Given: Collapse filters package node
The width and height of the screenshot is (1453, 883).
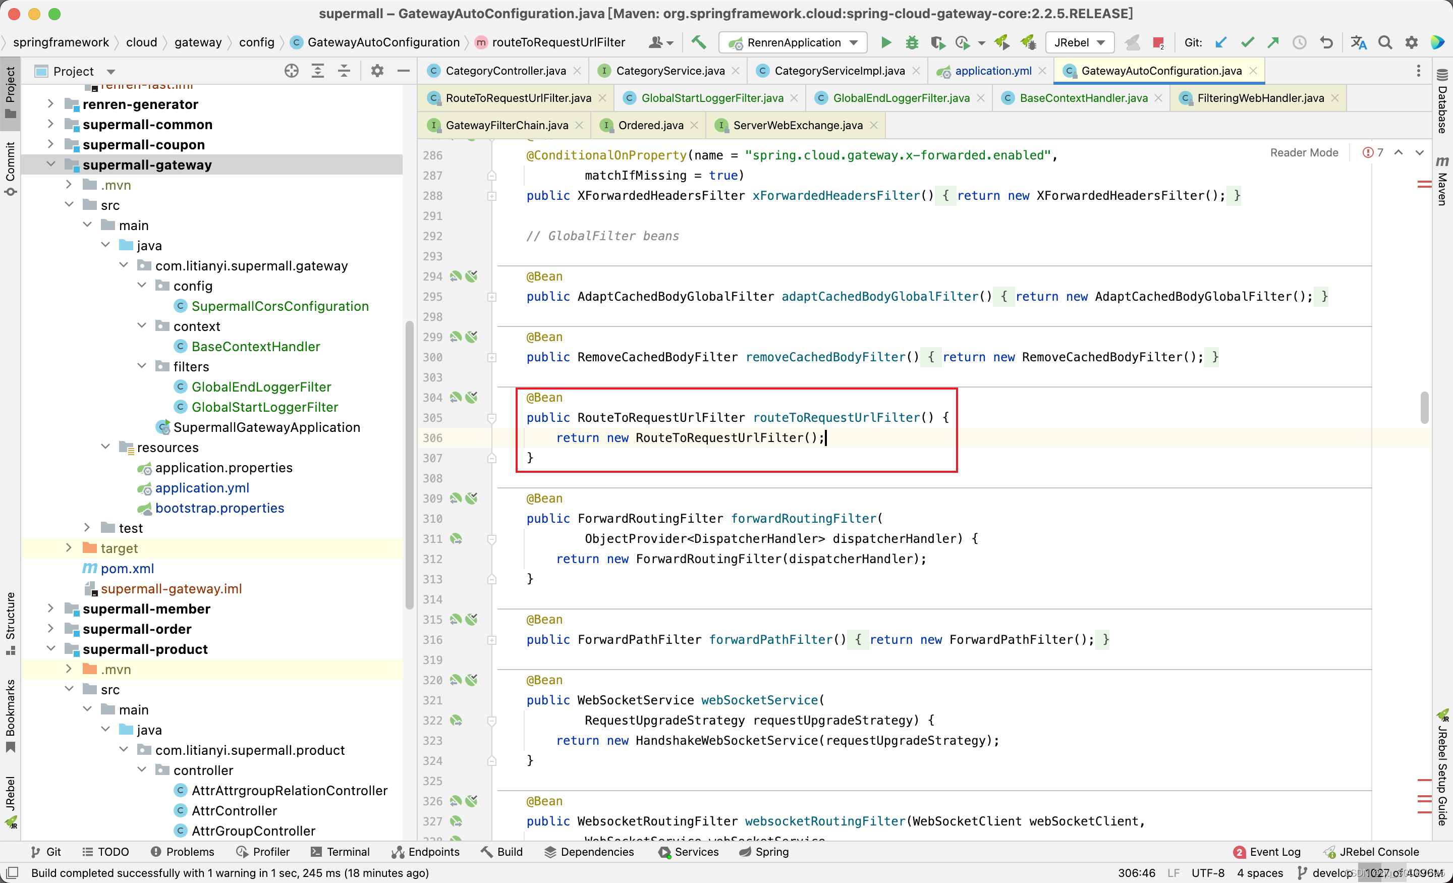Looking at the screenshot, I should coord(142,366).
